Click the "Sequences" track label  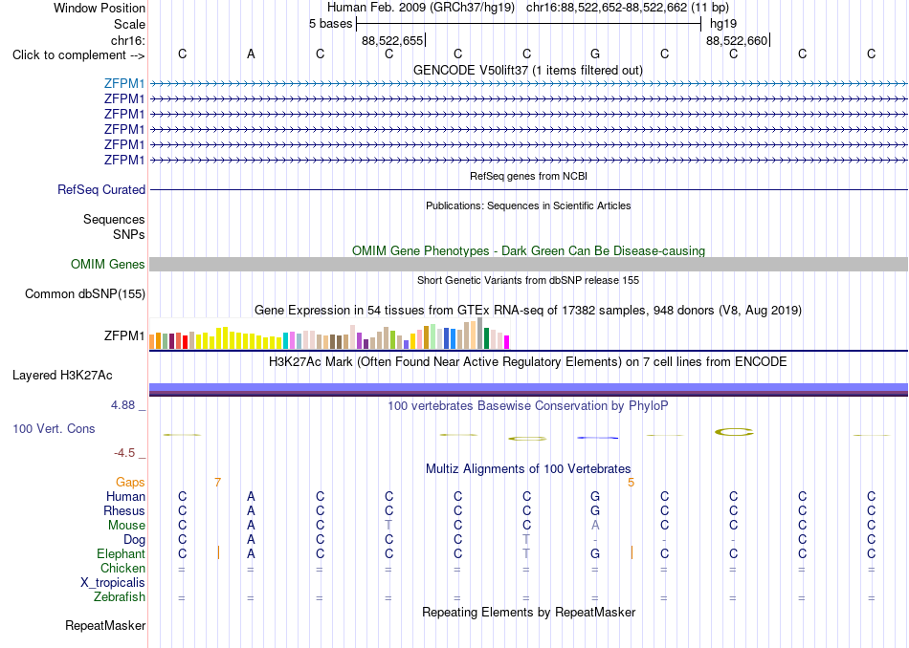[x=114, y=220]
